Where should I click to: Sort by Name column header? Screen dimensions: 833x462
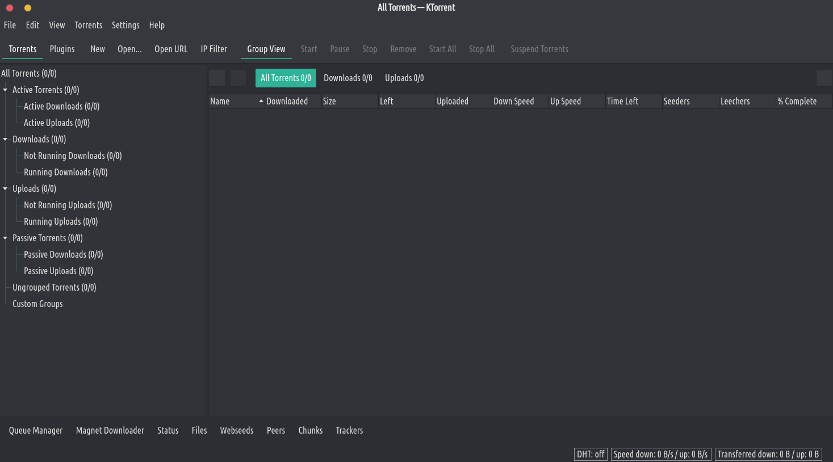click(x=236, y=101)
